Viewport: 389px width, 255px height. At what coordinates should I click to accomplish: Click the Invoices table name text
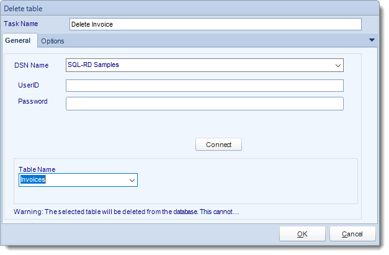point(33,179)
